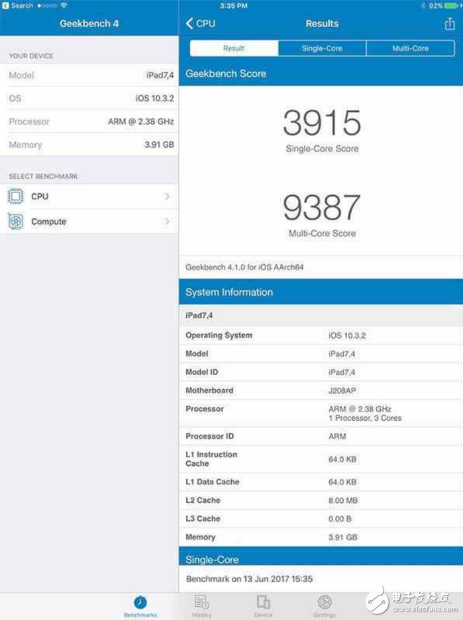Tap the share icon in Results header
The image size is (463, 620).
[x=450, y=24]
